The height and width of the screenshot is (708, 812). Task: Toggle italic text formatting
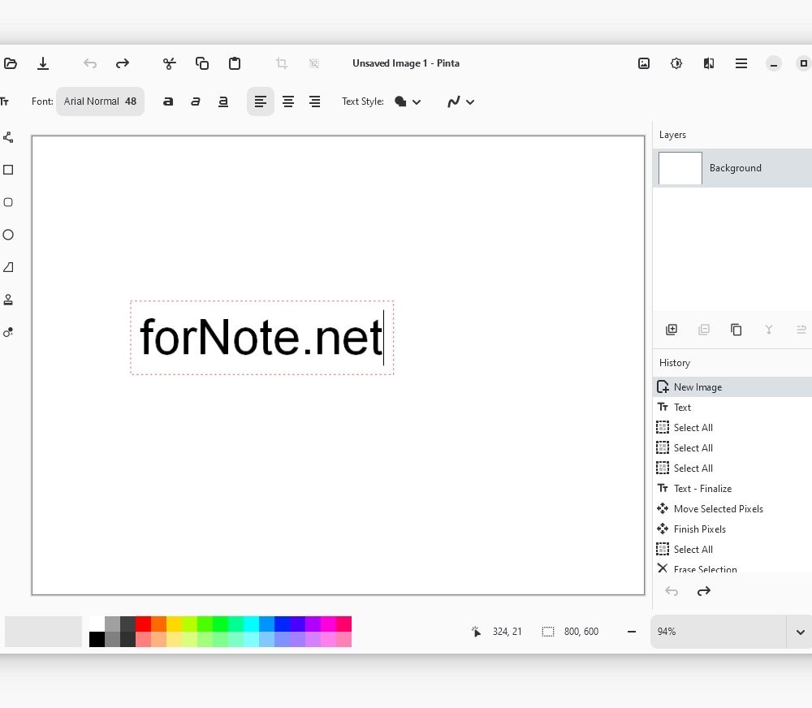195,101
